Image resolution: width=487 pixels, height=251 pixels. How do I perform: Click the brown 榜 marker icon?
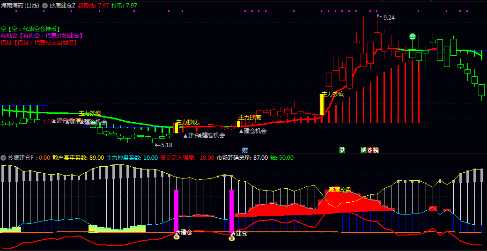[376, 150]
